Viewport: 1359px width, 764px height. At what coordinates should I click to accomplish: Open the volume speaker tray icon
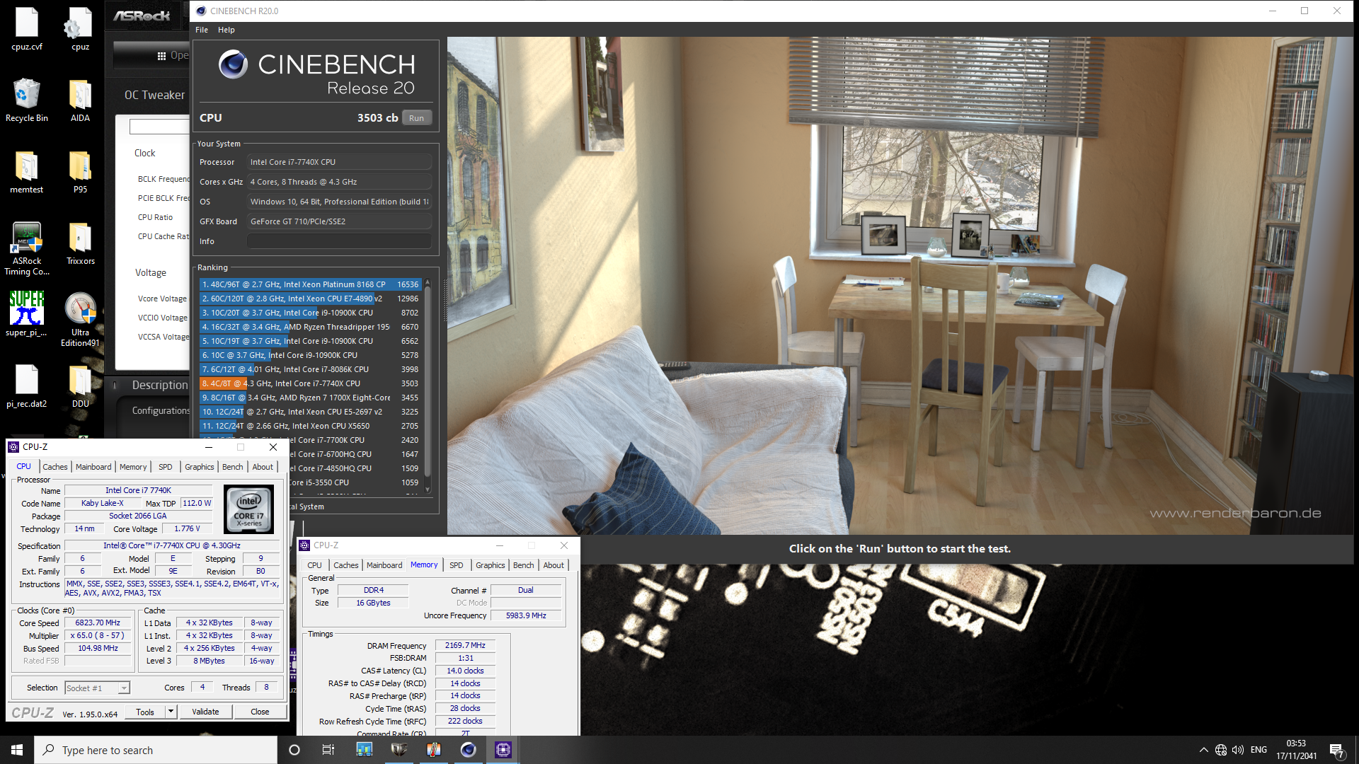[1238, 750]
